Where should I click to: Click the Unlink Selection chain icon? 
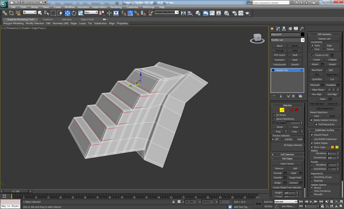click(11, 13)
